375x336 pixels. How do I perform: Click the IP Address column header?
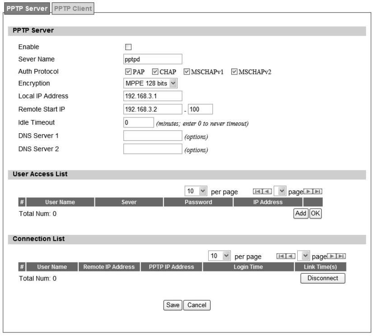268,202
